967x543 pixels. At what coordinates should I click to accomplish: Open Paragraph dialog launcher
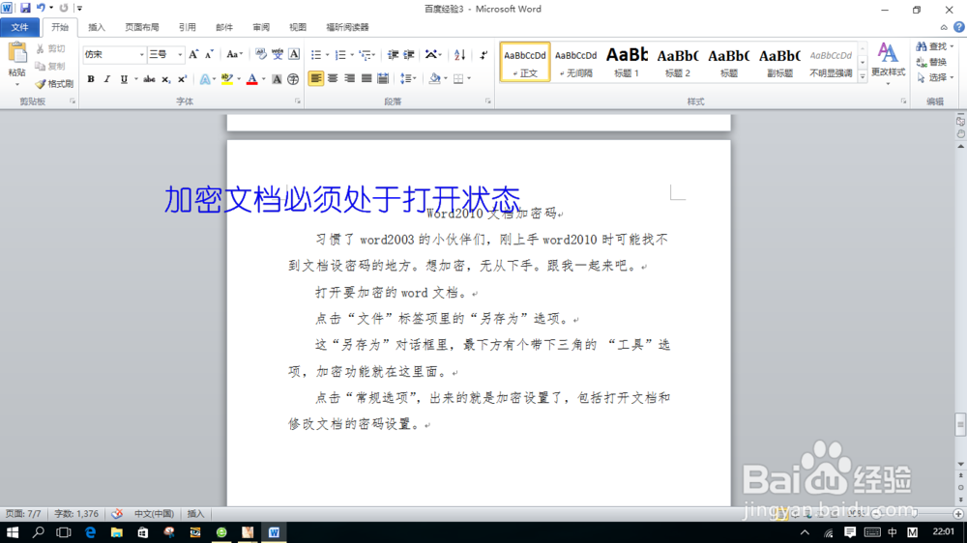pos(487,101)
